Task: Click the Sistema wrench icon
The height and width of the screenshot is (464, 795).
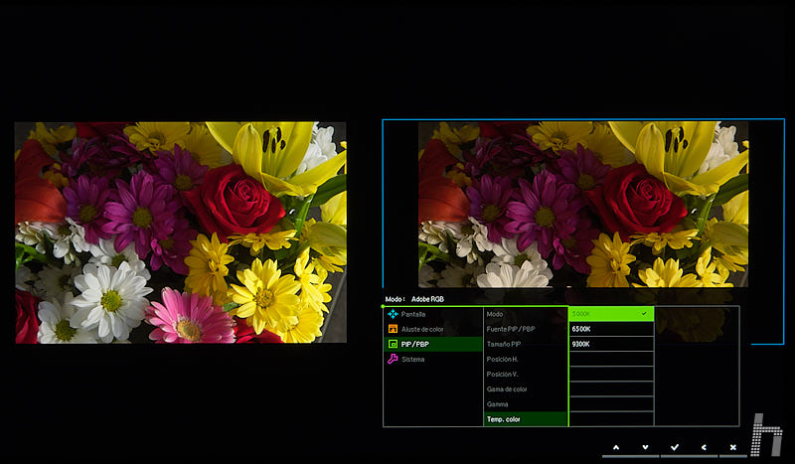Action: point(393,359)
